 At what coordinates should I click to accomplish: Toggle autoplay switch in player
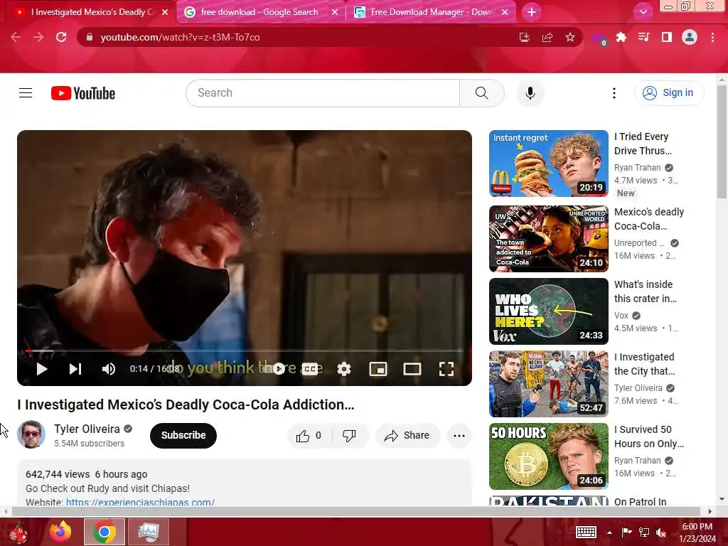[278, 369]
